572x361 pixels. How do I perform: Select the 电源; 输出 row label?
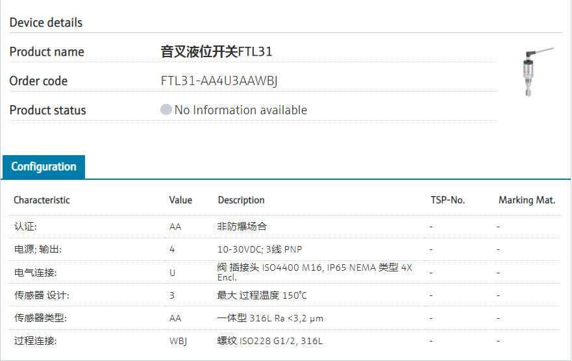click(38, 249)
